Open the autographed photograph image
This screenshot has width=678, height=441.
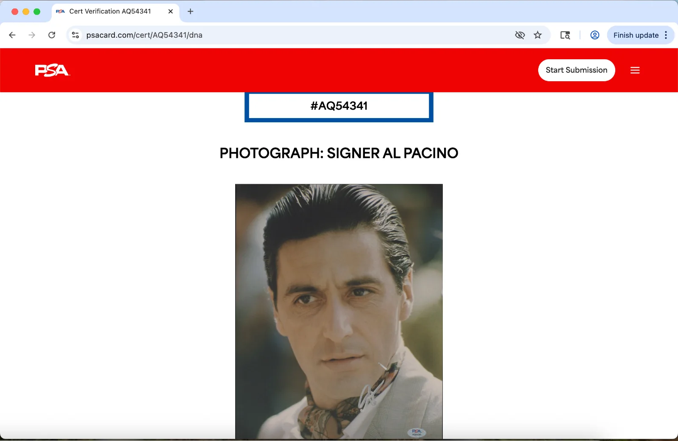339,311
